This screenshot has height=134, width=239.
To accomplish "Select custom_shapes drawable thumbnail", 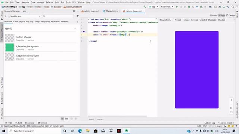I will click(x=10, y=38).
